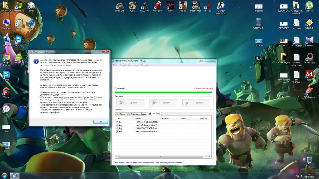Select the Iphone Profile file icon
The image size is (319, 179).
coord(284,78)
